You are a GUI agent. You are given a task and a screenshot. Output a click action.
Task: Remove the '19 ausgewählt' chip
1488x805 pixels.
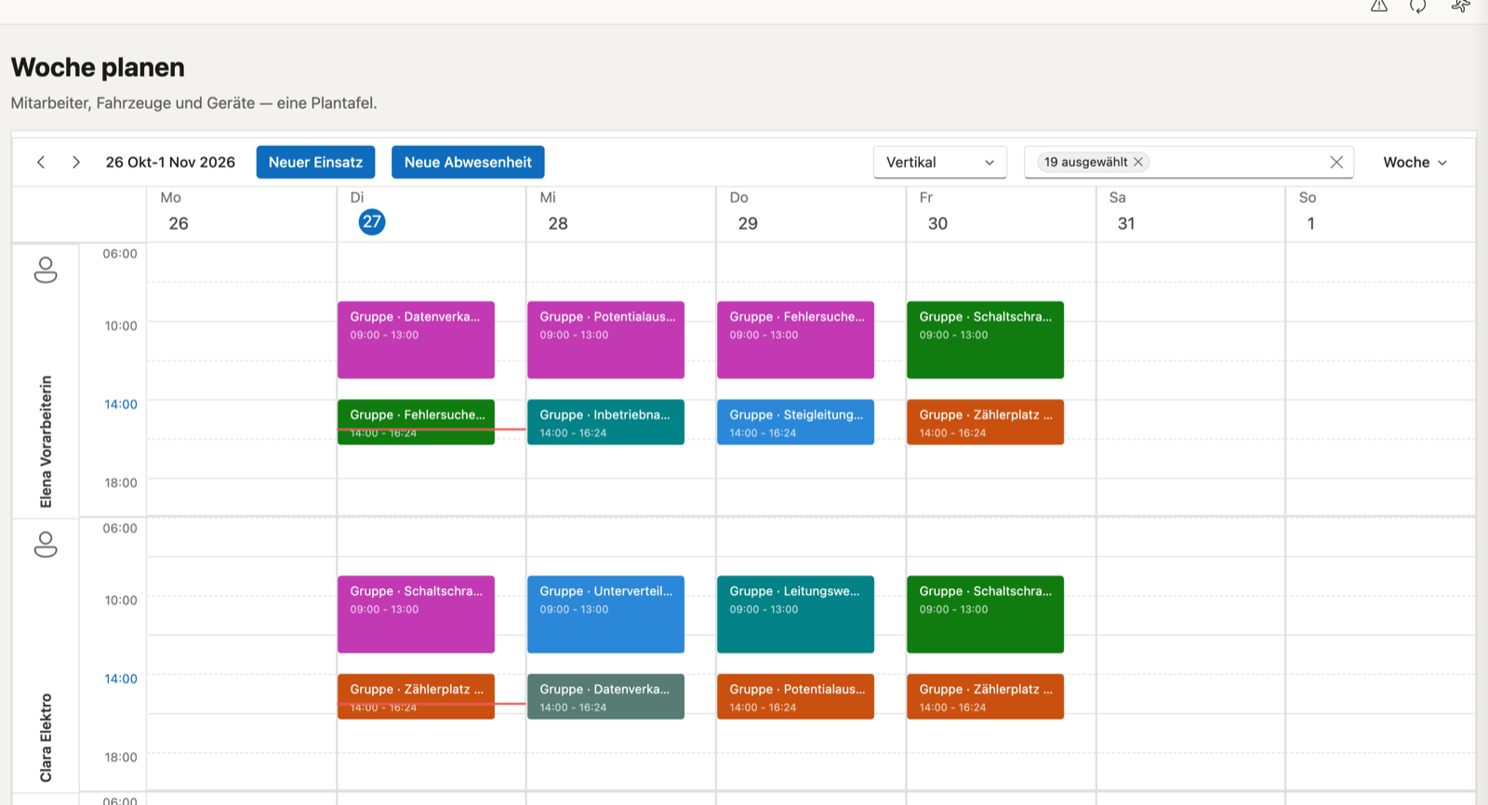(1138, 162)
